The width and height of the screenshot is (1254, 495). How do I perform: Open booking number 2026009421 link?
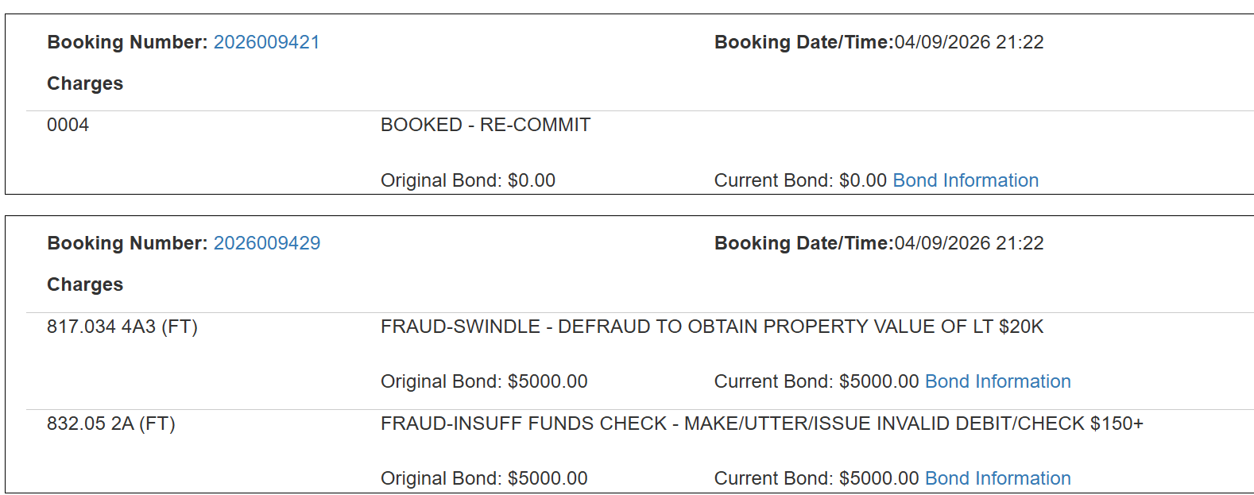tap(266, 42)
